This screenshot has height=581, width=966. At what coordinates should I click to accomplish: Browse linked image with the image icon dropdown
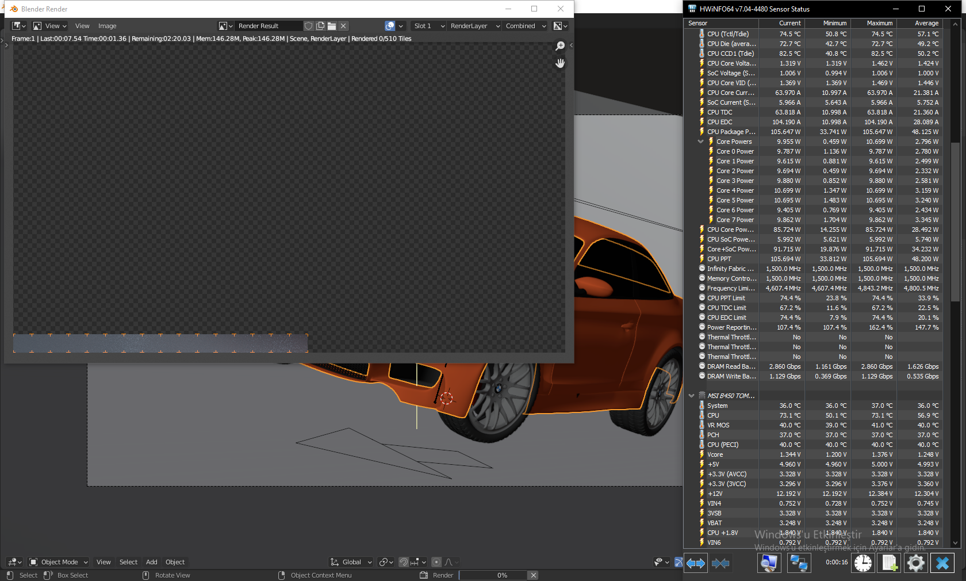[x=225, y=26]
